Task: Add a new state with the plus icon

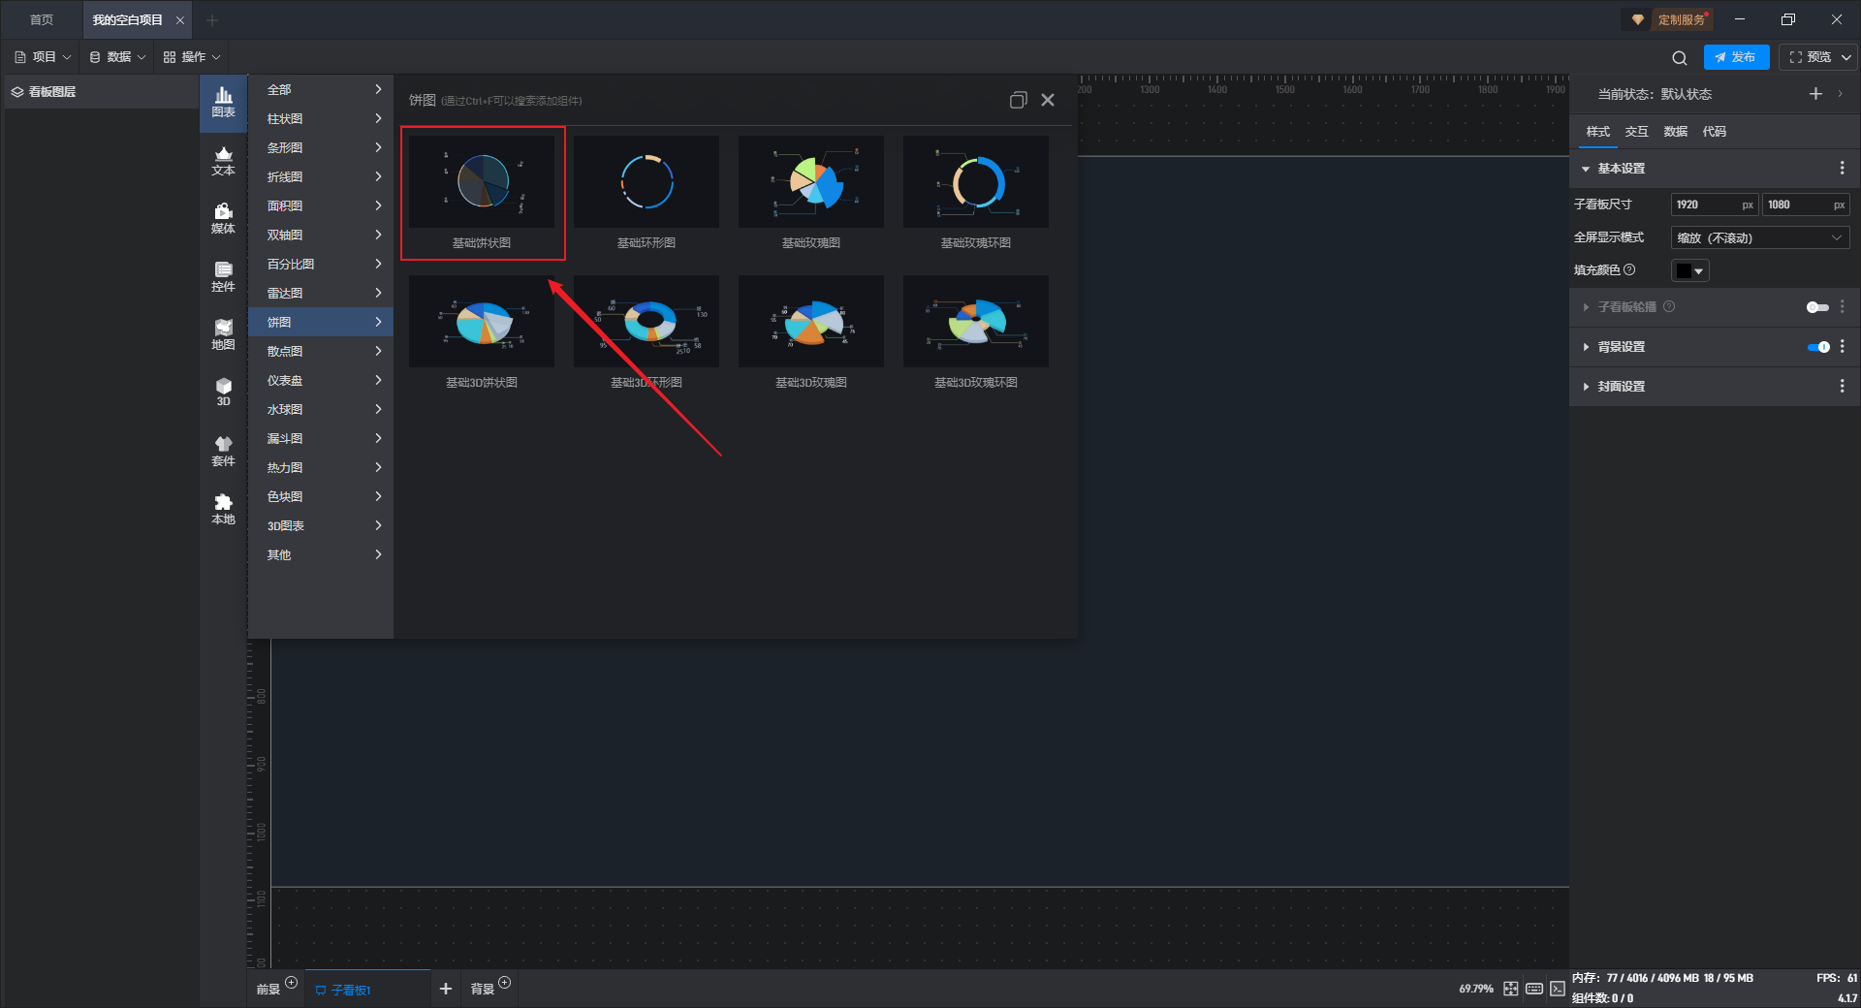Action: [x=1815, y=94]
